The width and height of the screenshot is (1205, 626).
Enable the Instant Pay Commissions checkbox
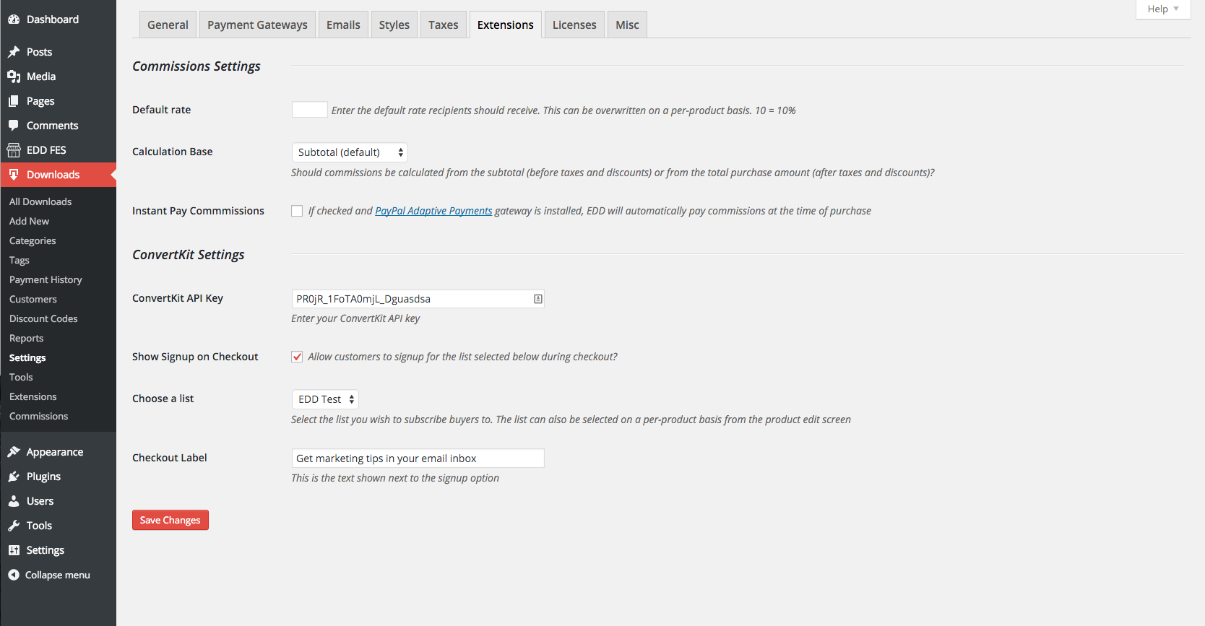[297, 211]
